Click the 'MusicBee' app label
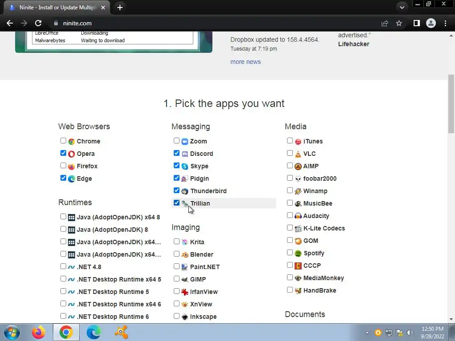 (318, 203)
